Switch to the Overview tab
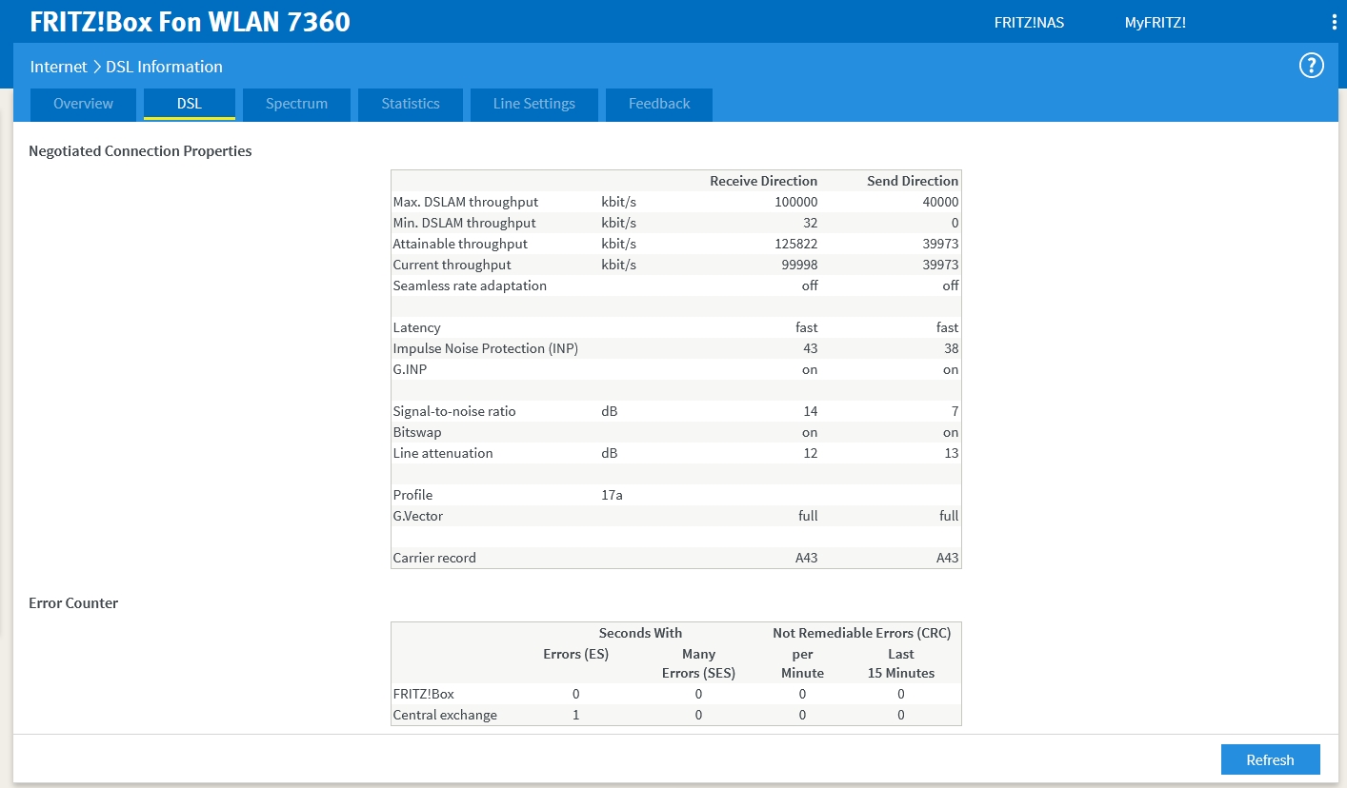1347x788 pixels. click(83, 104)
